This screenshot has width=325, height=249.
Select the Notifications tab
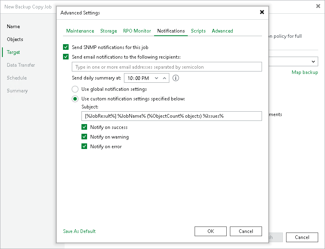point(171,31)
